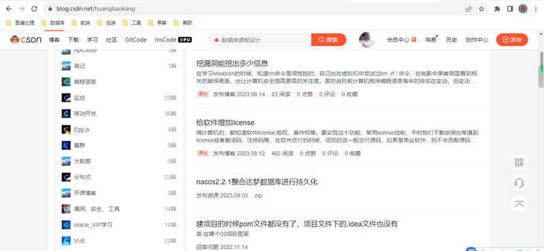544x251 pixels.
Task: Click the 移动开发 category icon
Action: [x=66, y=113]
